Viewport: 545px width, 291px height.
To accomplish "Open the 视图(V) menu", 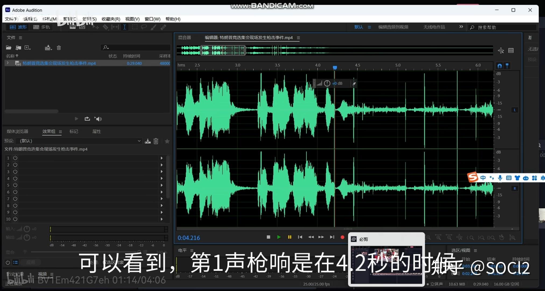I will click(x=132, y=19).
